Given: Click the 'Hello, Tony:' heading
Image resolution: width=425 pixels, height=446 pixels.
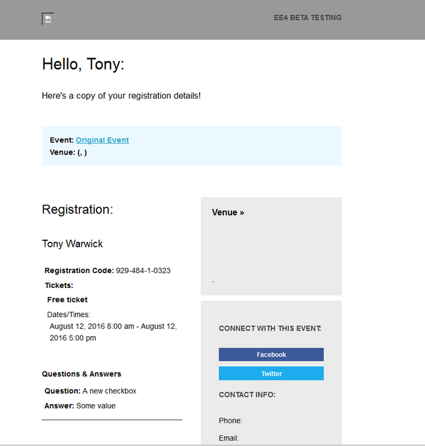Looking at the screenshot, I should [x=84, y=64].
